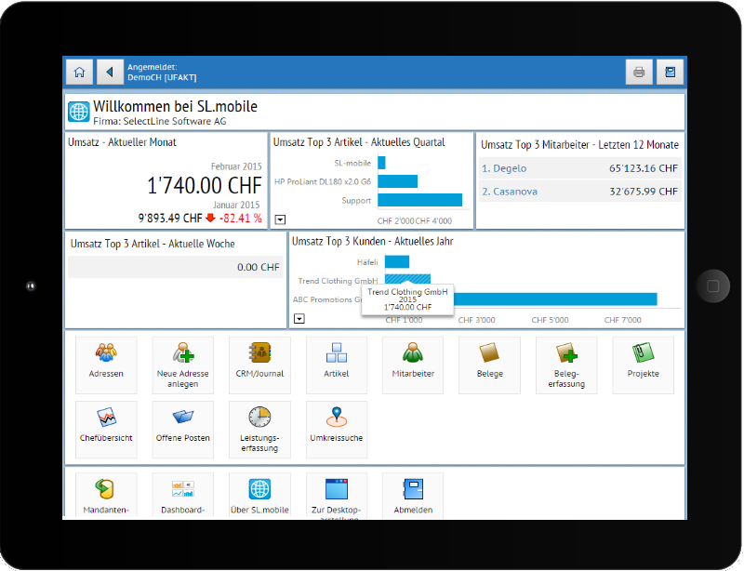This screenshot has width=744, height=571.
Task: Open Mandanten tile
Action: click(x=106, y=496)
